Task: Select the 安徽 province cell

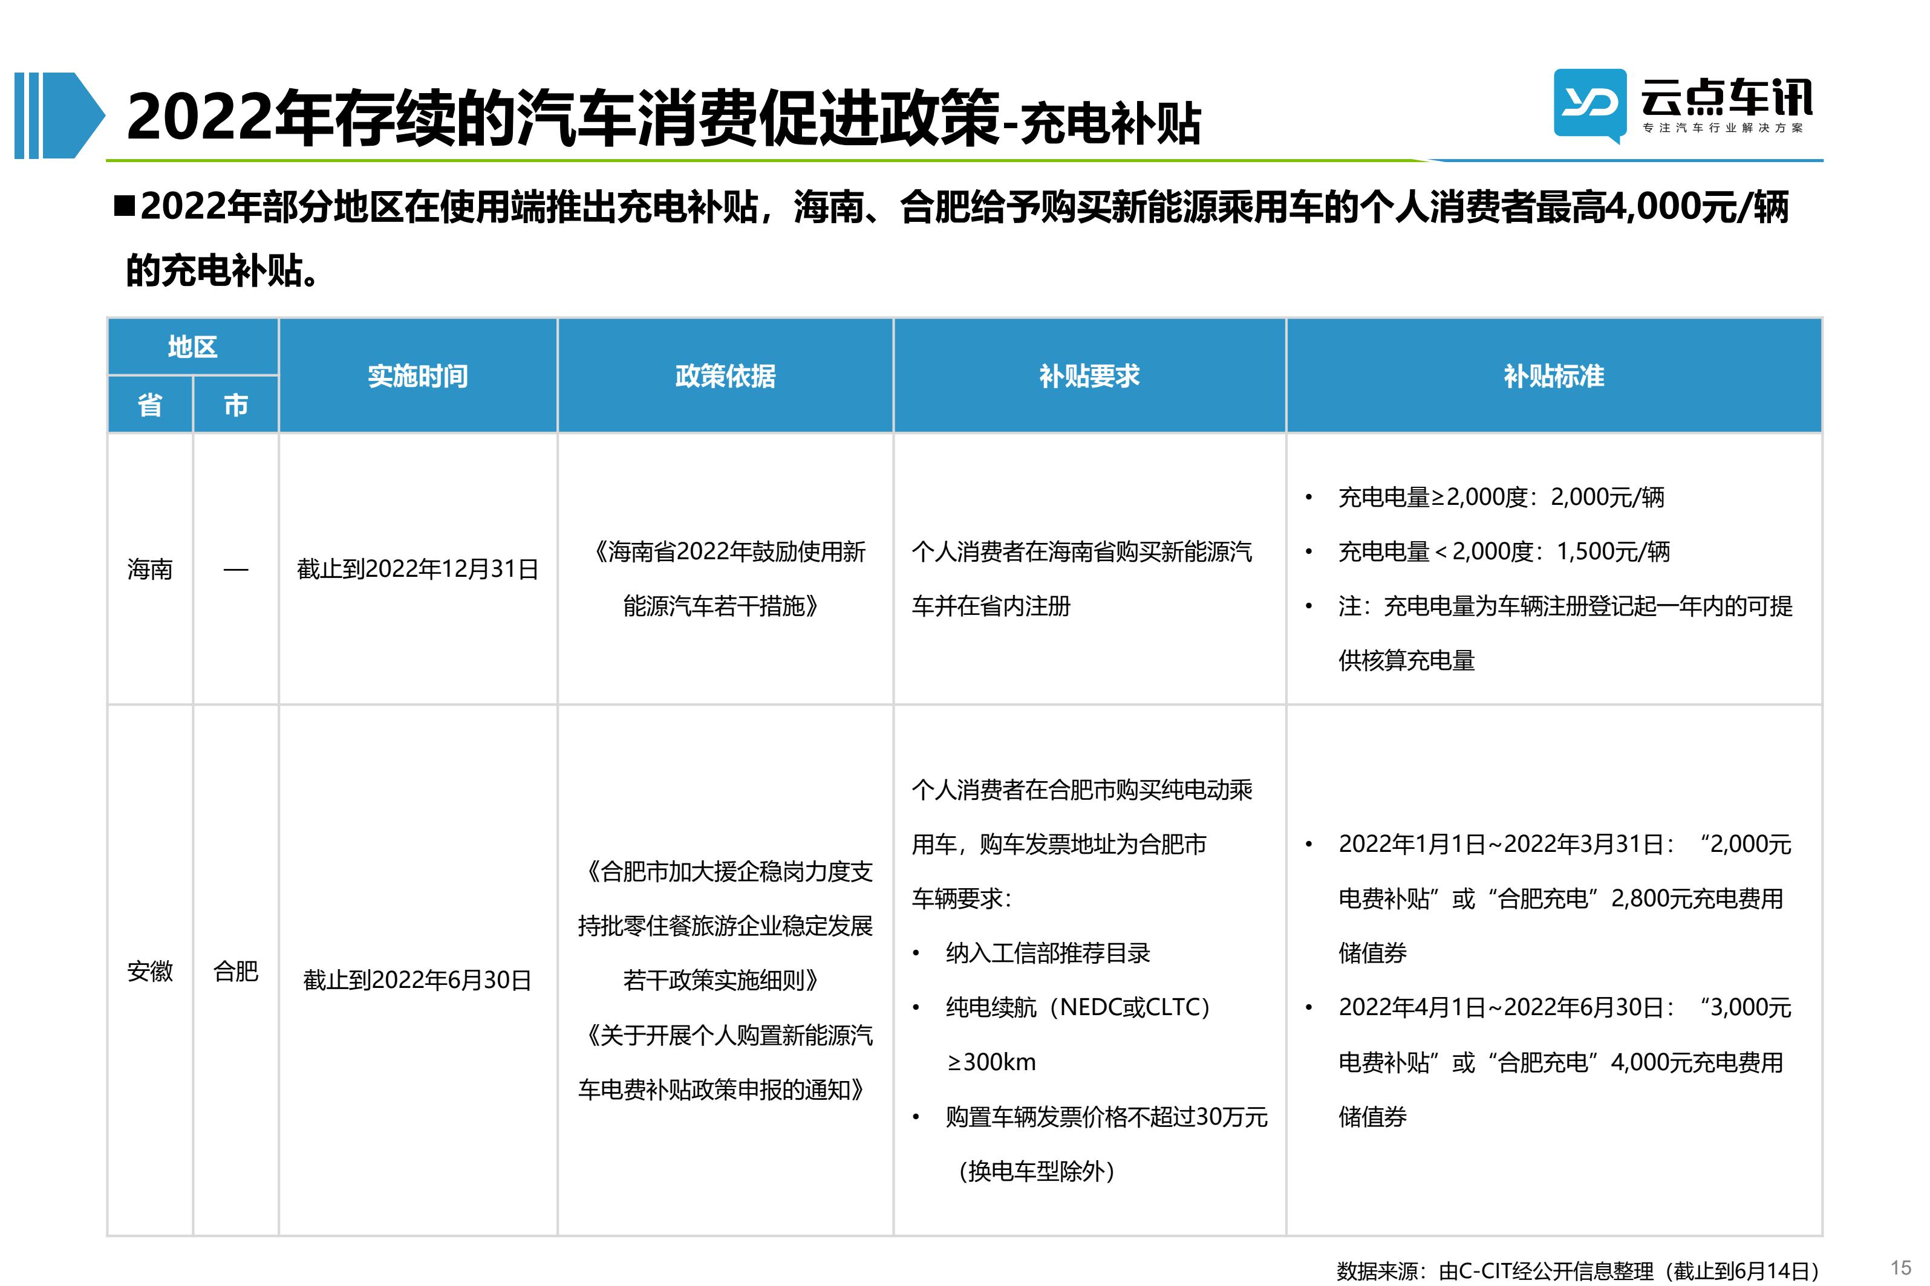Action: coord(150,971)
